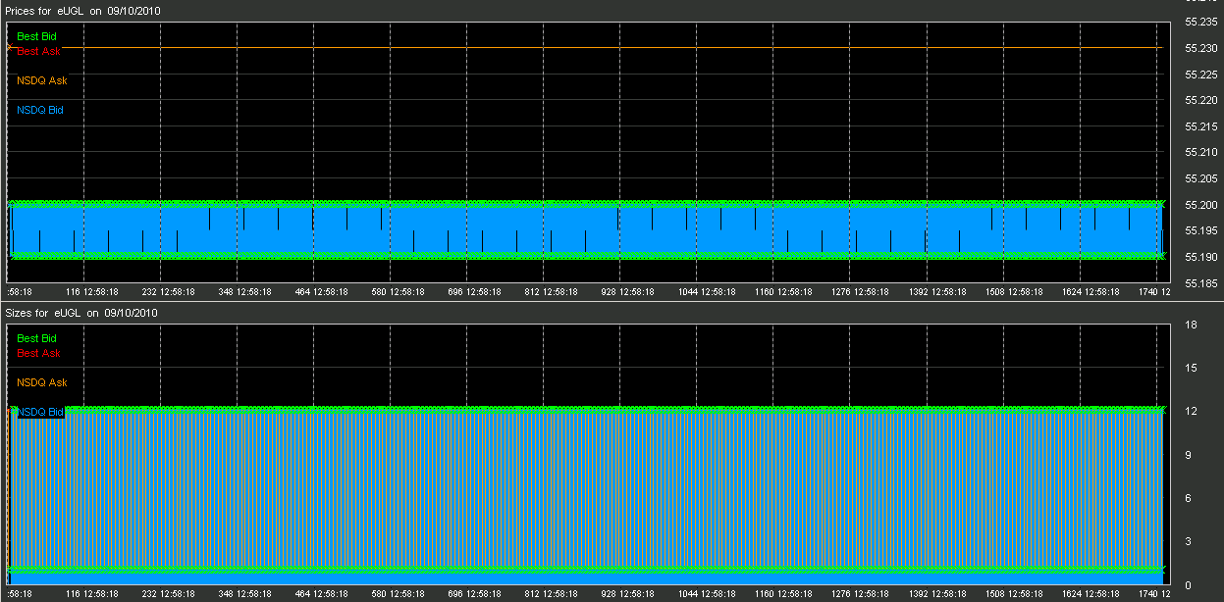This screenshot has height=602, width=1224.
Task: Choose tick "580 12:58:18" under the Sizes chart
Action: 399,594
